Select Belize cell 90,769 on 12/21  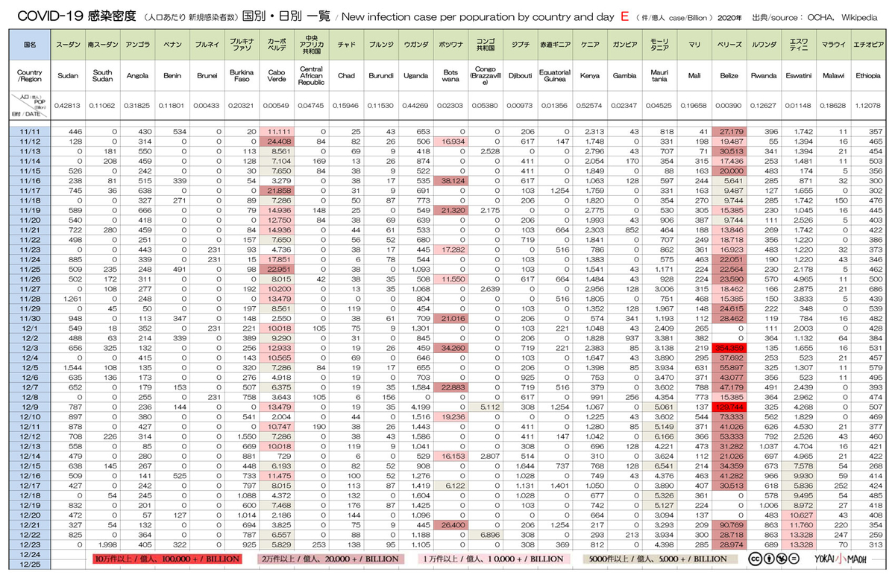(729, 525)
